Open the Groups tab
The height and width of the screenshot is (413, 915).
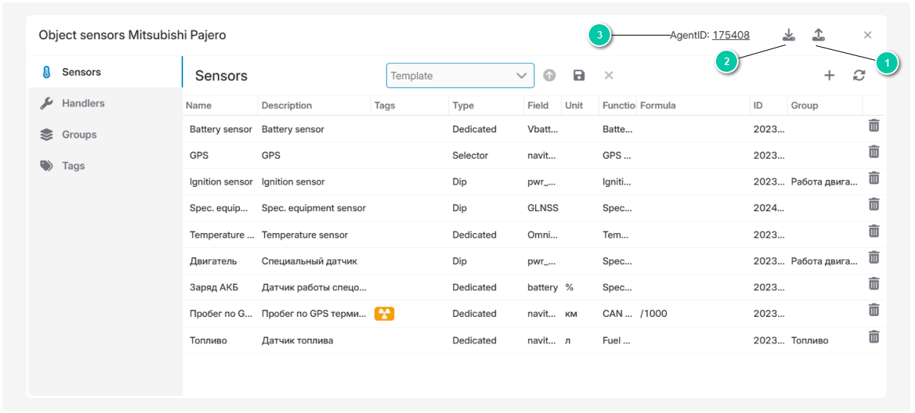point(79,135)
